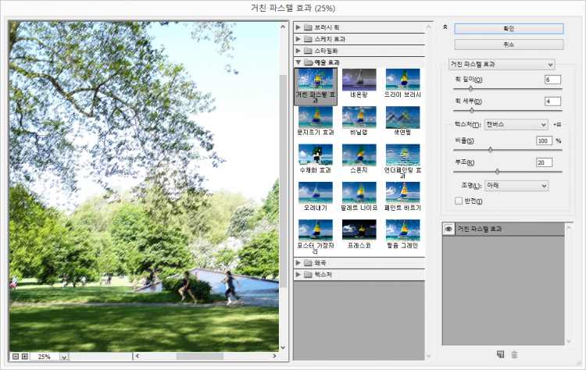Select the 네온광 filter thumbnail

tap(359, 84)
